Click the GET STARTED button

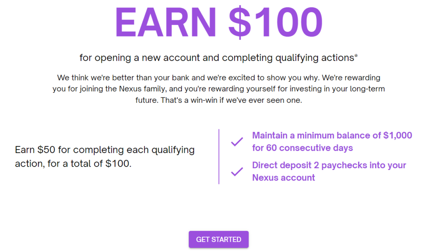pyautogui.click(x=218, y=240)
